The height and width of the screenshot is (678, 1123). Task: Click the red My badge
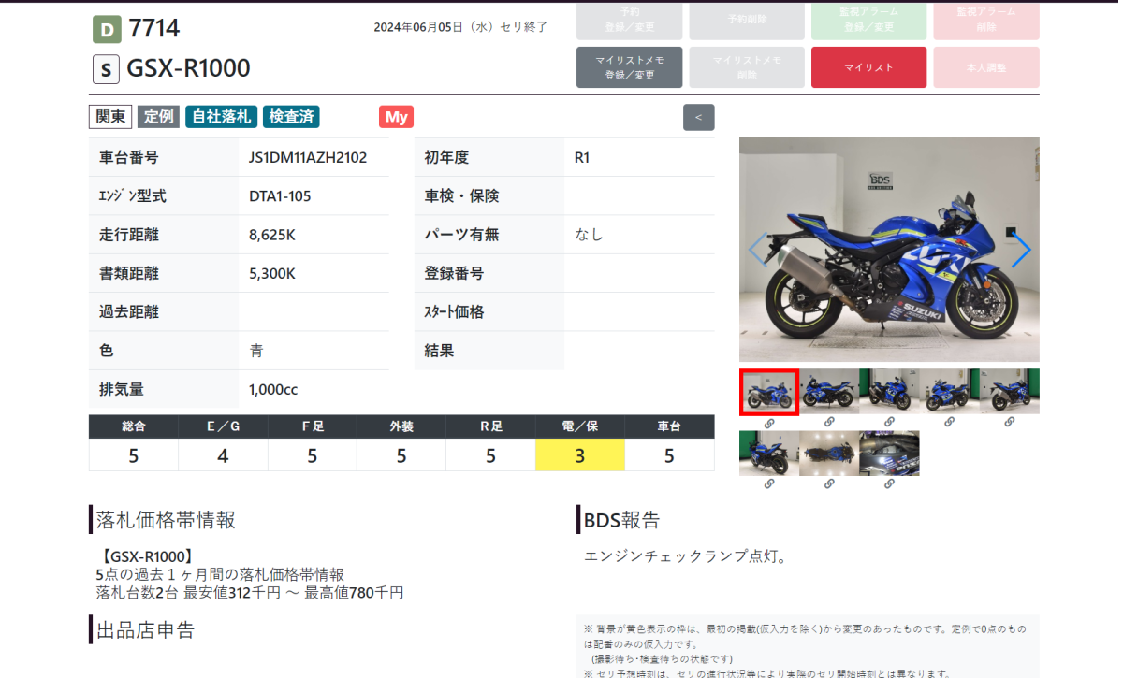tap(396, 117)
